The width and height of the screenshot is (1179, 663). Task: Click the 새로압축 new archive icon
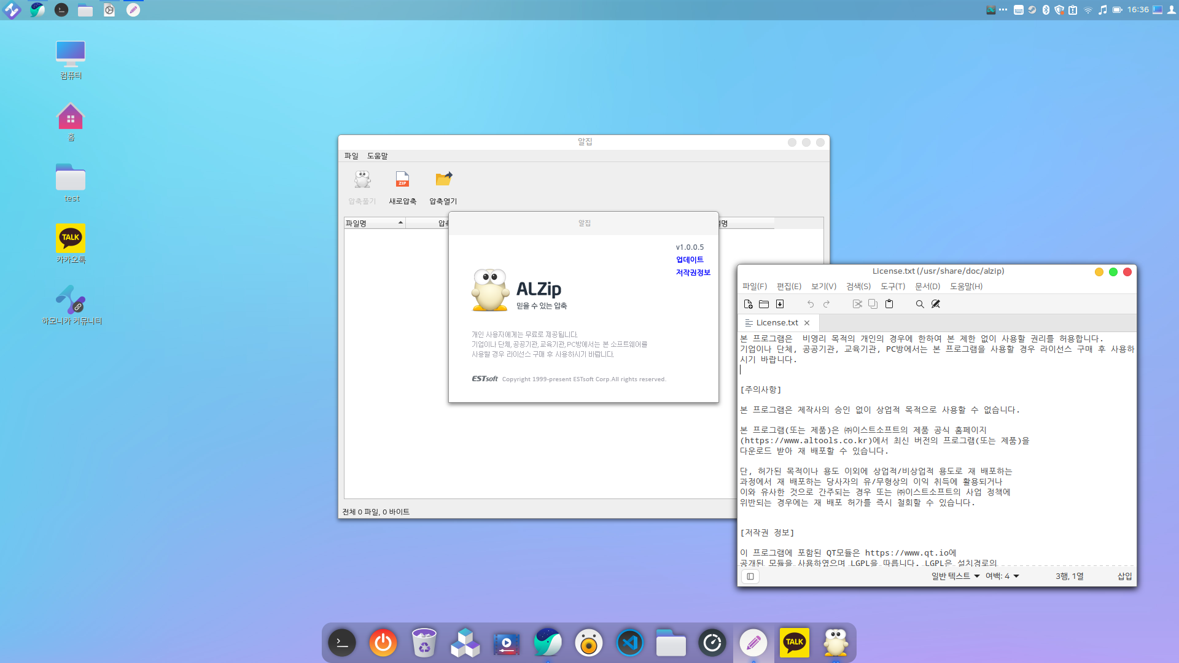[x=402, y=187]
